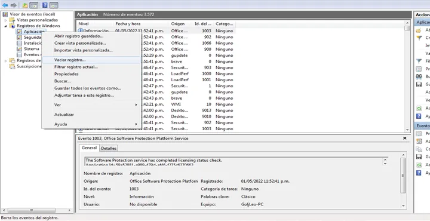Screen dimensions: 430x221
Task: Collapse the Aplicación section header in Actions pane
Action: point(422,22)
